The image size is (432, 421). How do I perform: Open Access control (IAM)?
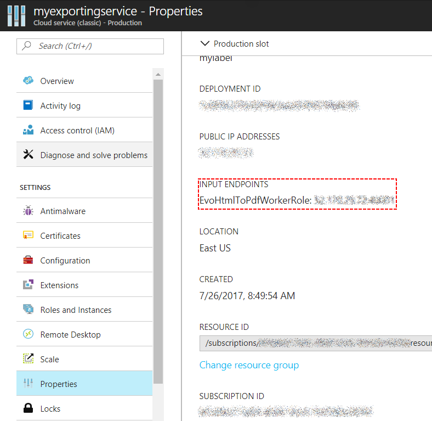coord(84,130)
